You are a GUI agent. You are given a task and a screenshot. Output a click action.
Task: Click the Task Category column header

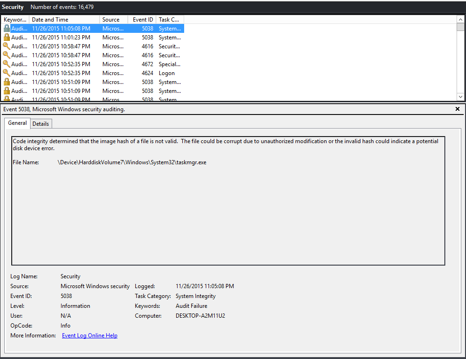pyautogui.click(x=169, y=20)
